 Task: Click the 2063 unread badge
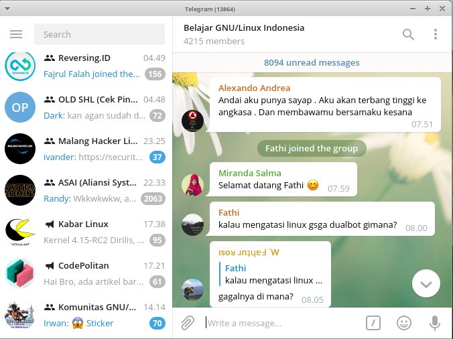(x=153, y=199)
